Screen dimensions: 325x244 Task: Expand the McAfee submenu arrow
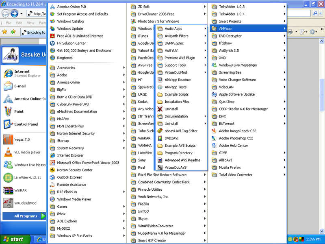(124, 119)
